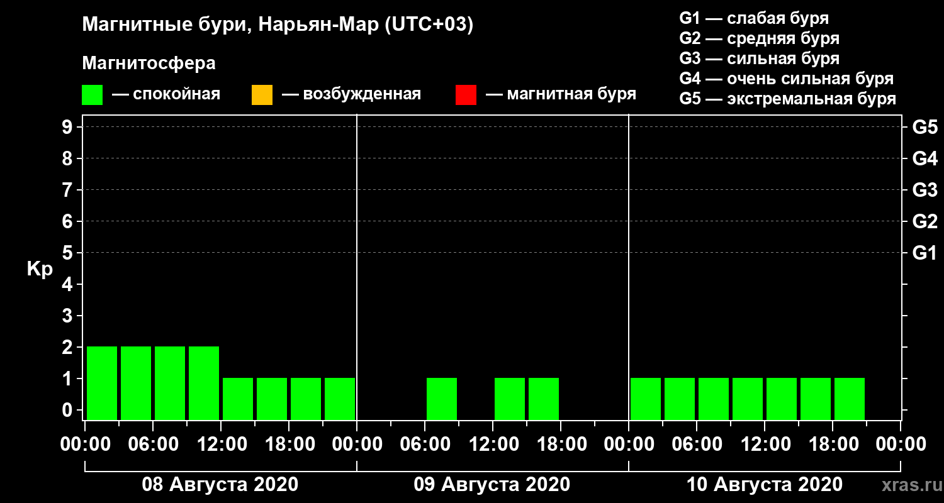Click the '— магнитная буря' legend label

tap(561, 94)
